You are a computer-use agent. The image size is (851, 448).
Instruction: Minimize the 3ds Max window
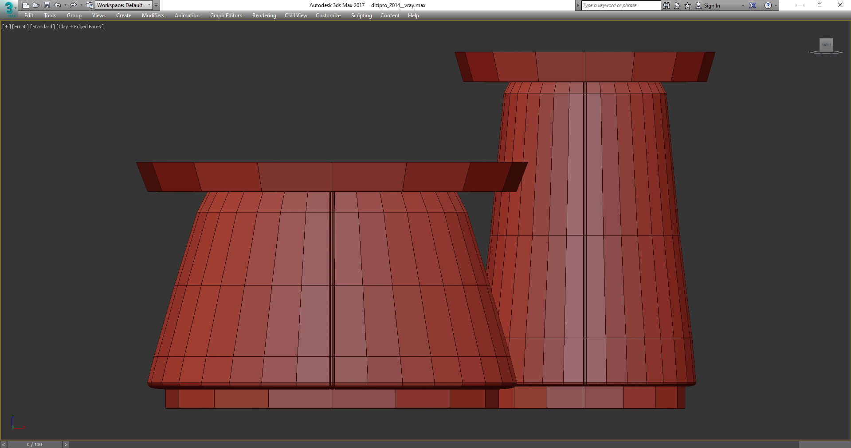coord(800,5)
